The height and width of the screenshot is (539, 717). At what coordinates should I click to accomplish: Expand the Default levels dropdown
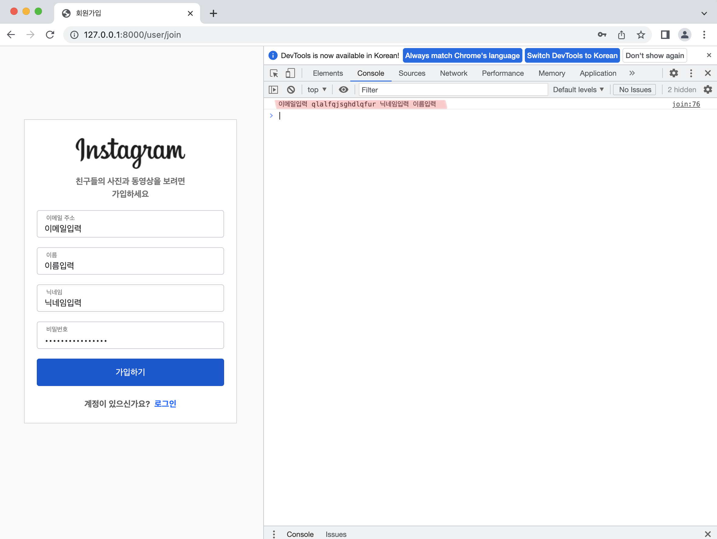(578, 90)
